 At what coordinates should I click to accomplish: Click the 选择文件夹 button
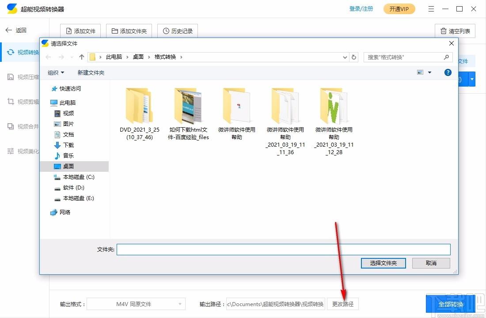383,263
